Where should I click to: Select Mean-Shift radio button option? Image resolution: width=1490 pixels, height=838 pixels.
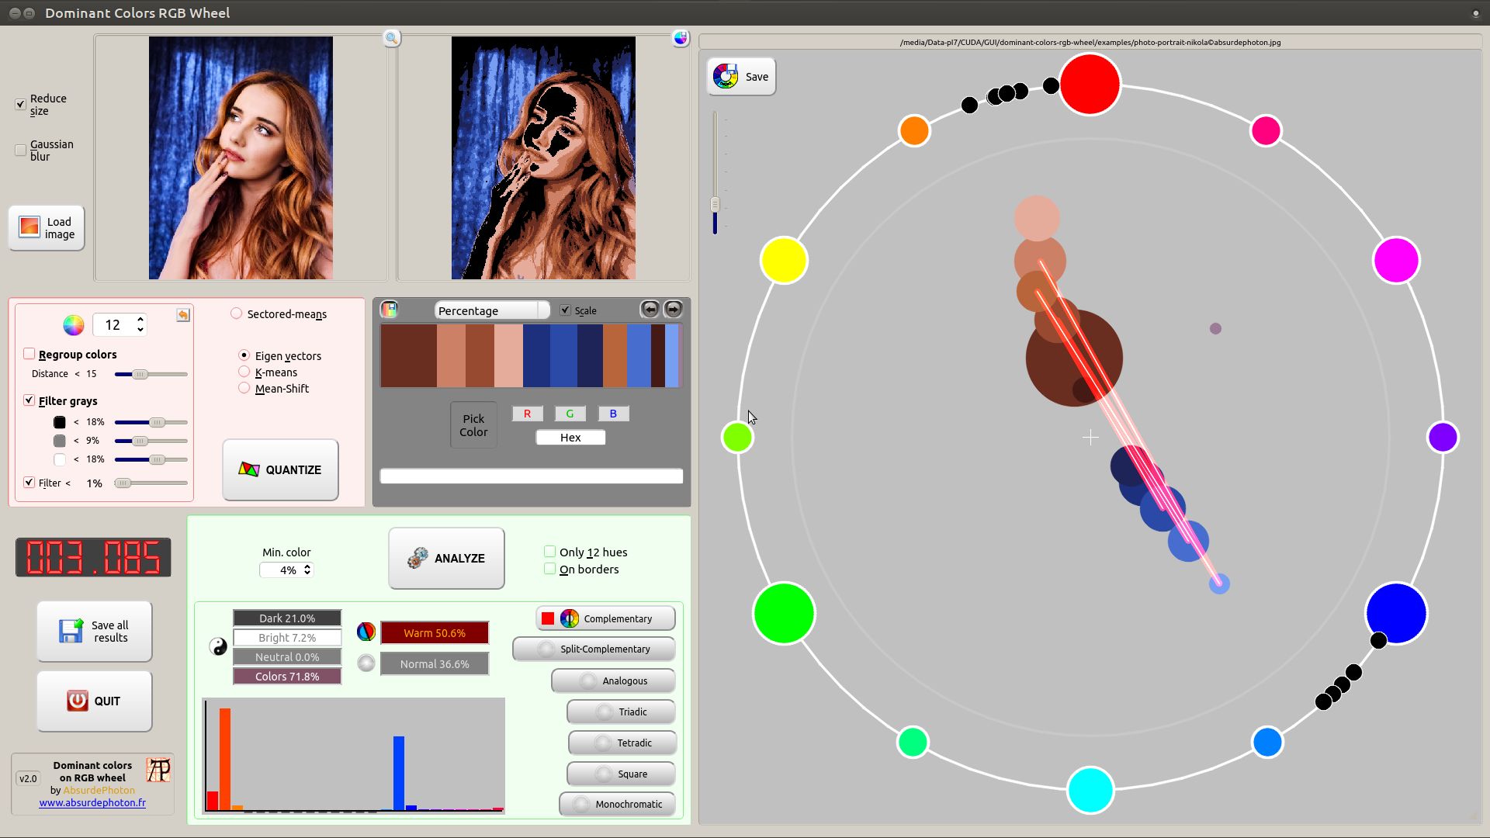(x=244, y=388)
